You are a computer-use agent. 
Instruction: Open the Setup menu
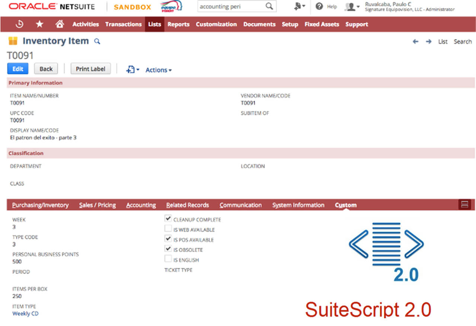[290, 24]
